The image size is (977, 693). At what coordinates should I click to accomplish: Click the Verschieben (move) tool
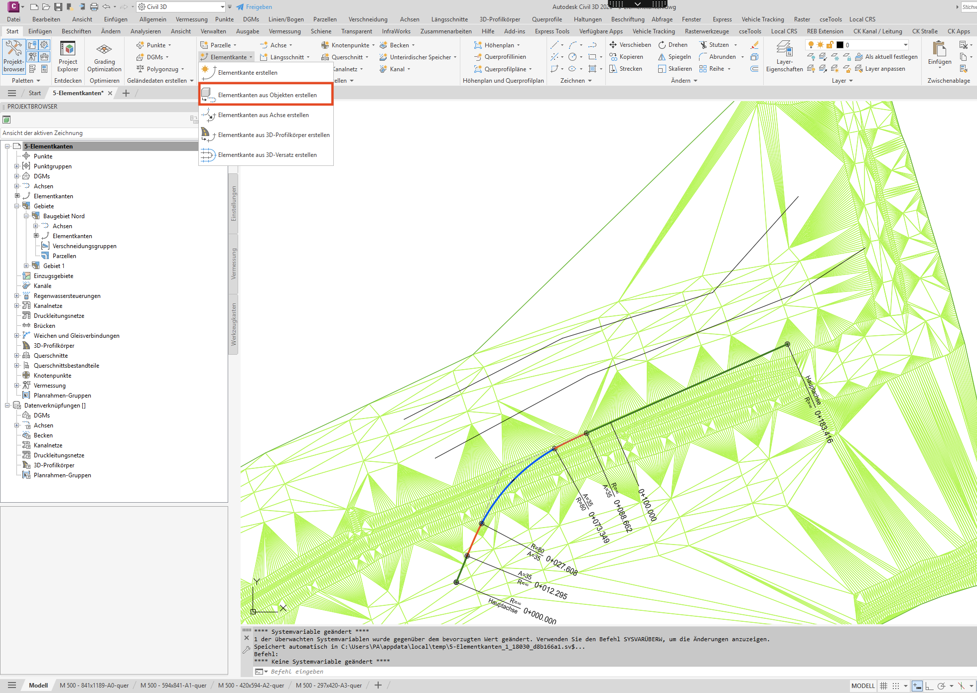pos(630,45)
